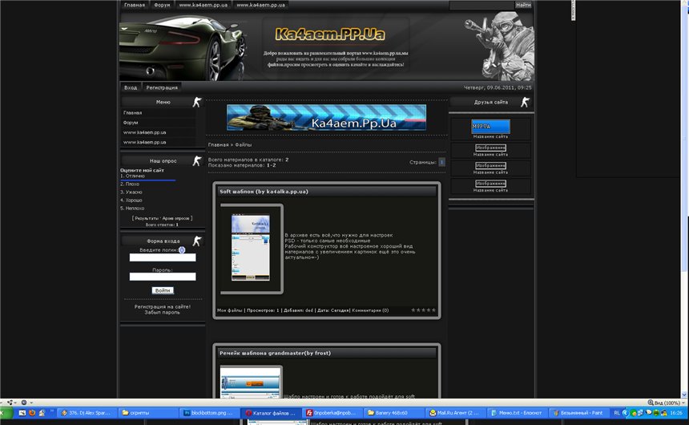Click the zoom magnifier icon in status bar
The height and width of the screenshot is (425, 689).
coord(651,403)
